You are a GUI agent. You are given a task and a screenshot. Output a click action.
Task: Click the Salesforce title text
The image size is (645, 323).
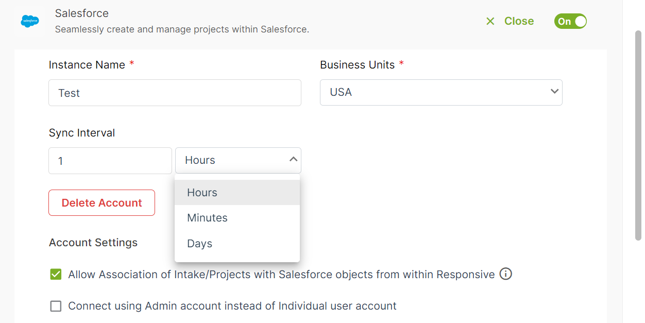click(82, 13)
